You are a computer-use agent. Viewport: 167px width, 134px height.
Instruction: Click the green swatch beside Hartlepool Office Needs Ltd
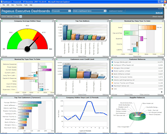pos(112,65)
